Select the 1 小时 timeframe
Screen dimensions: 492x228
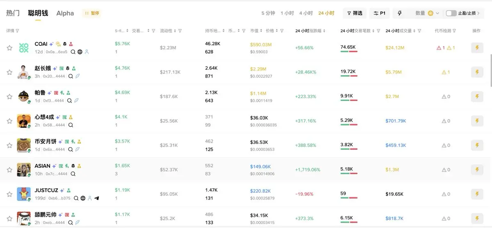point(287,13)
